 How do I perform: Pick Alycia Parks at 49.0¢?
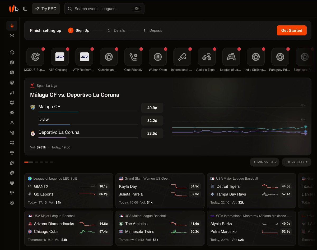286,224
